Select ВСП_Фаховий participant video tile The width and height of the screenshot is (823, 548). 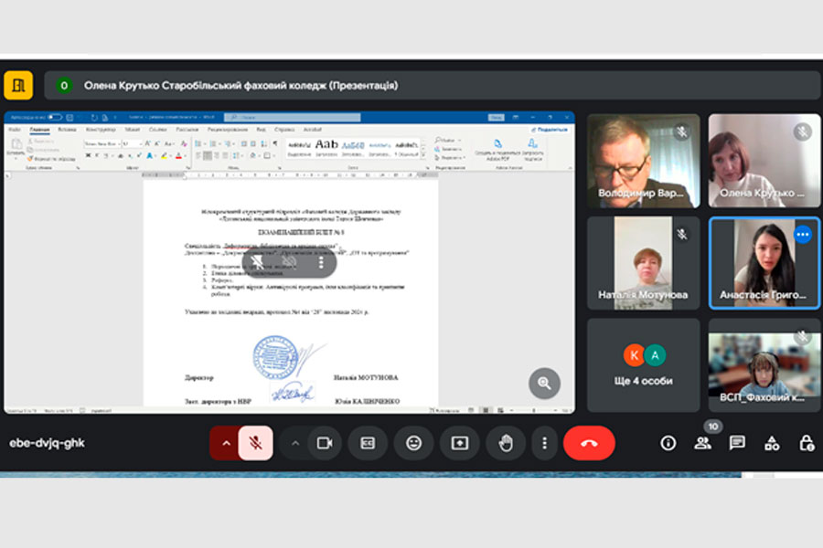click(x=764, y=365)
